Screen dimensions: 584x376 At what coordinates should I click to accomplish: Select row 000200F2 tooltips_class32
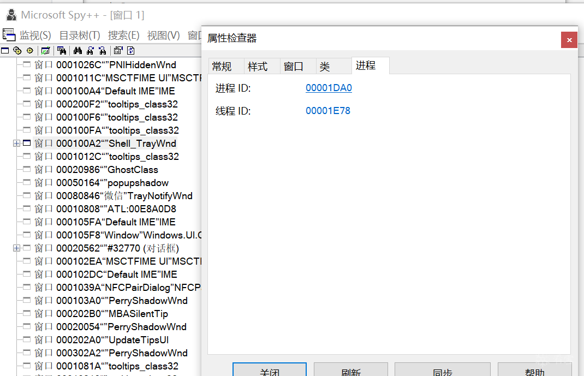[x=106, y=104]
